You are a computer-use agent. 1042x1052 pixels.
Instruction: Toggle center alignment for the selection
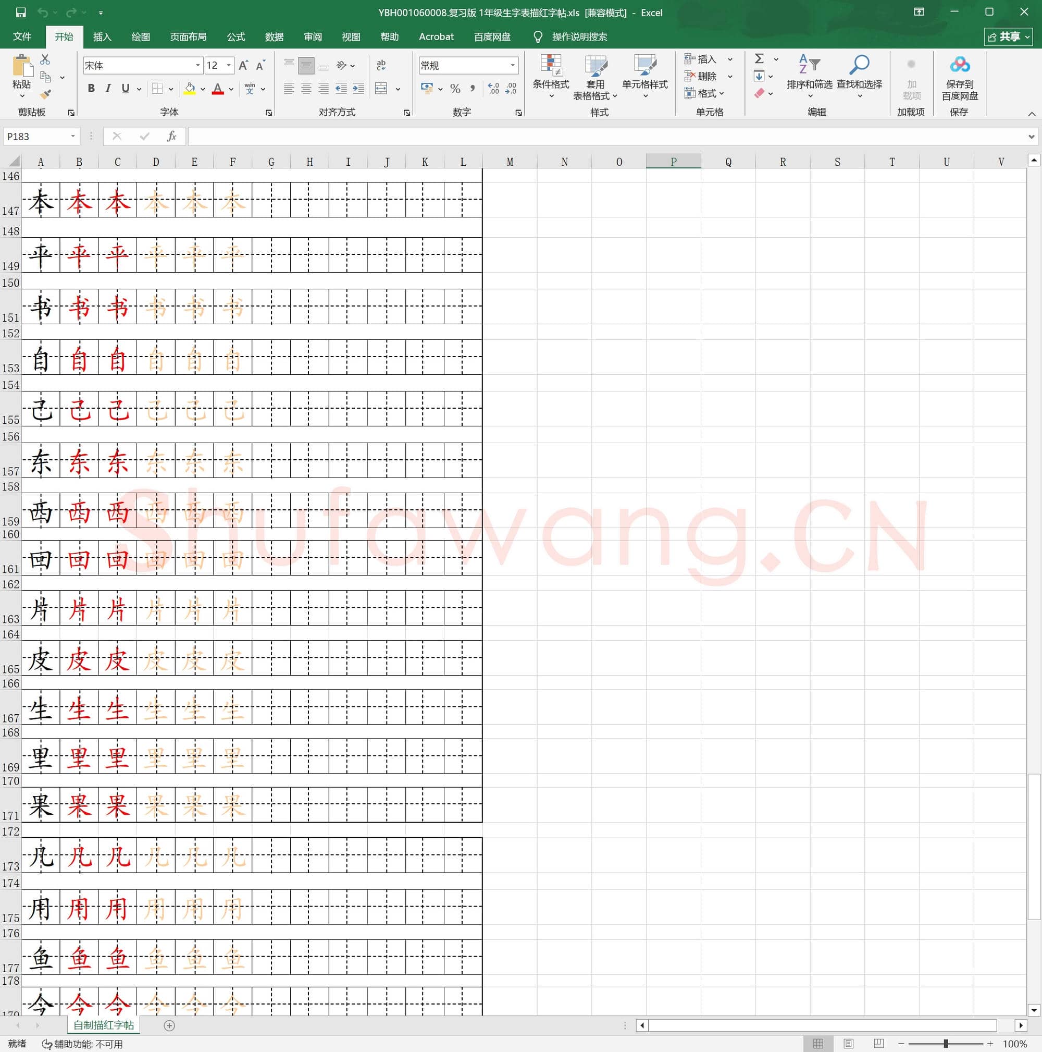point(307,89)
